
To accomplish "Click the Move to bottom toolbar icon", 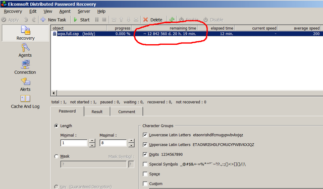I will click(x=136, y=20).
